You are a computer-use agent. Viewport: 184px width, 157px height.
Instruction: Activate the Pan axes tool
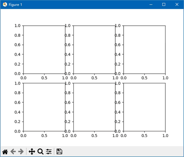click(x=32, y=151)
